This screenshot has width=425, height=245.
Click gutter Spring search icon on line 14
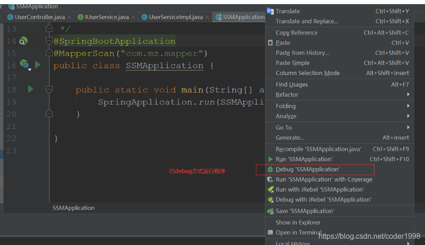24,41
